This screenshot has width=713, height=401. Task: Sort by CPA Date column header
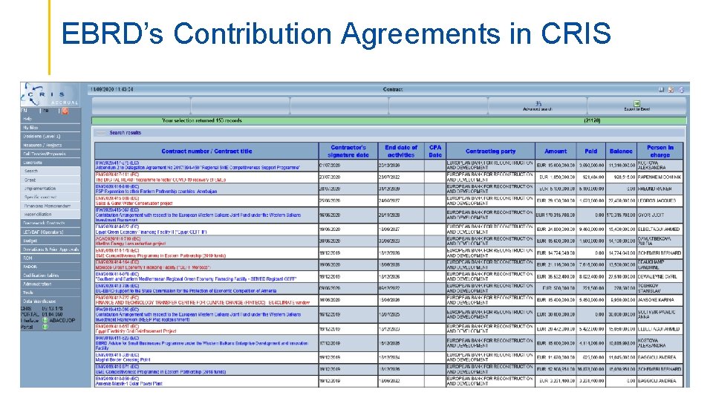tap(435, 151)
